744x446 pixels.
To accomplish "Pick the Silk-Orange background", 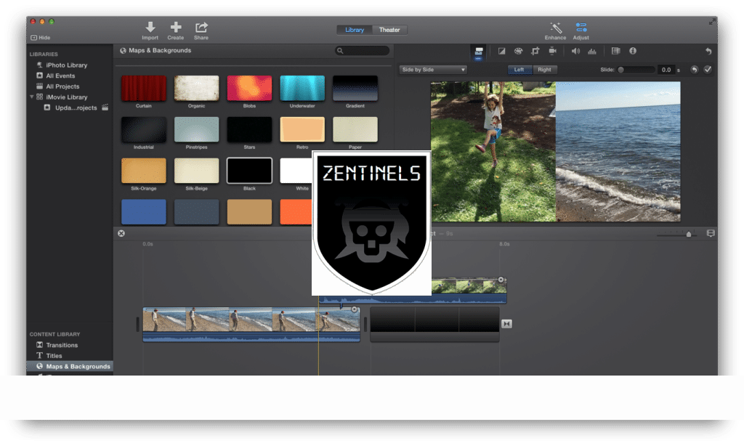I will [x=144, y=171].
